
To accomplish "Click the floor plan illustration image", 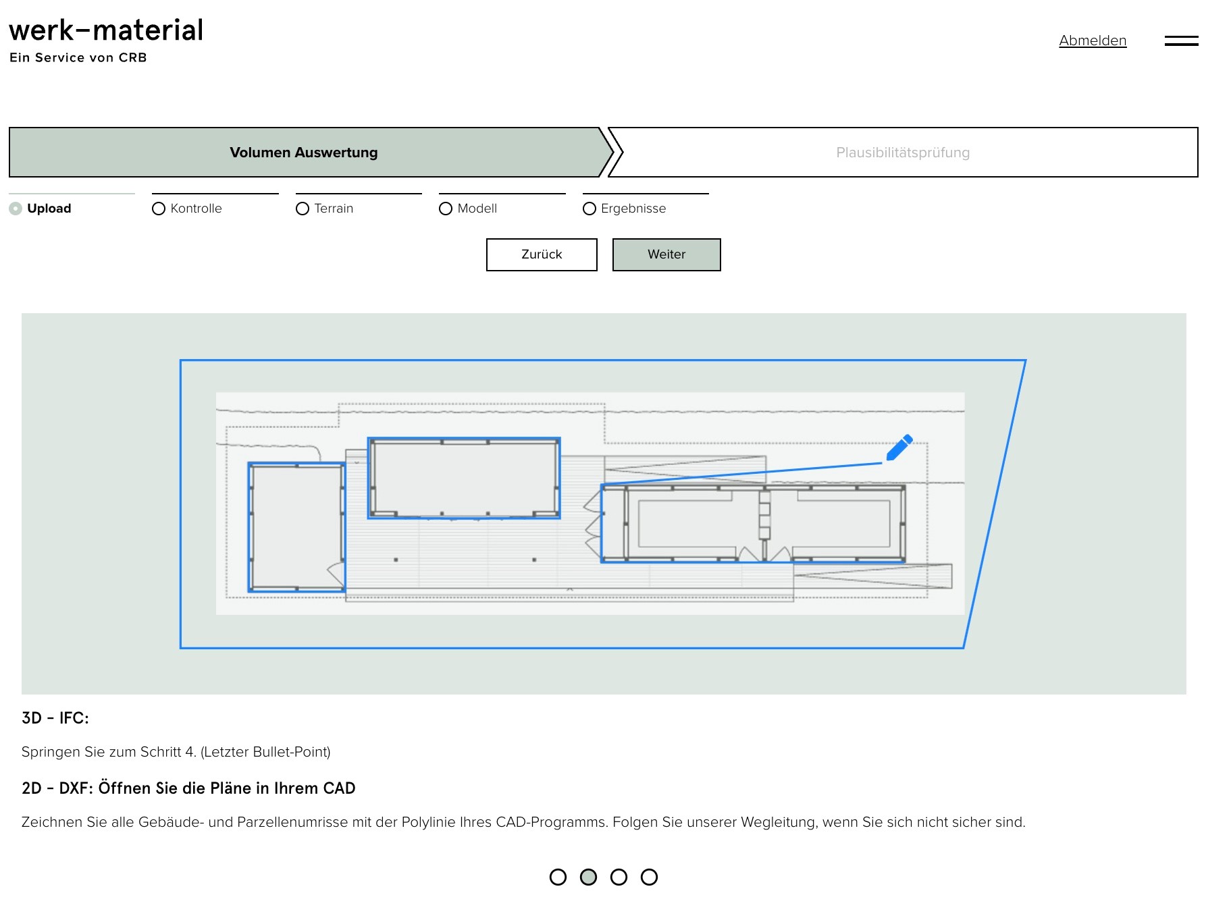I will [x=604, y=504].
